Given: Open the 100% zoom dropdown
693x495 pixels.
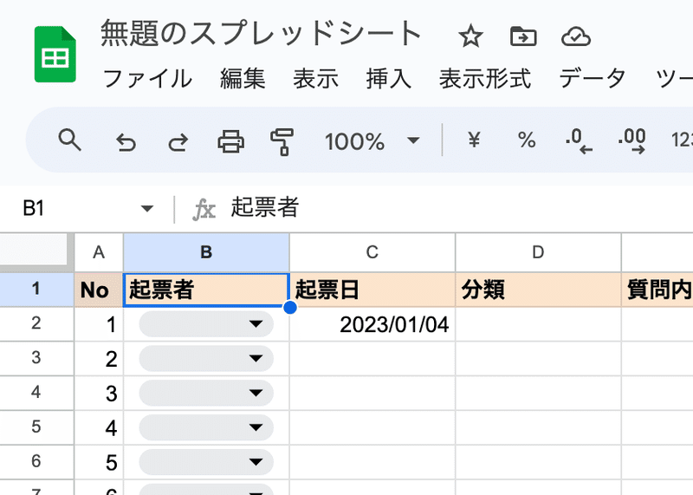Looking at the screenshot, I should point(372,141).
